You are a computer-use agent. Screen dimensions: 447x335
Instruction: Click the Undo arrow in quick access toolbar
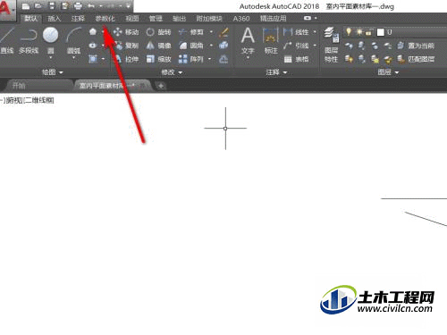pos(91,6)
